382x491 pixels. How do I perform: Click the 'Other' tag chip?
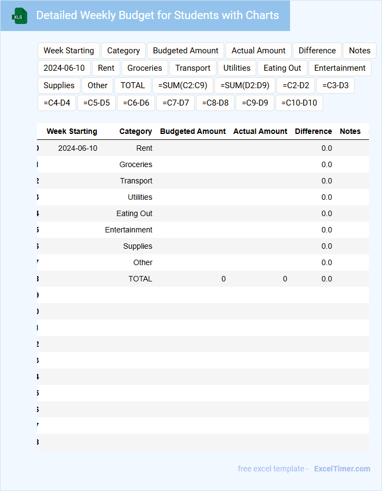coord(97,85)
